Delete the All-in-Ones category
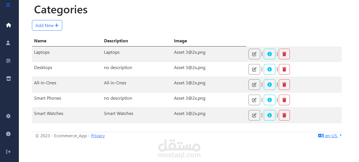 point(284,85)
